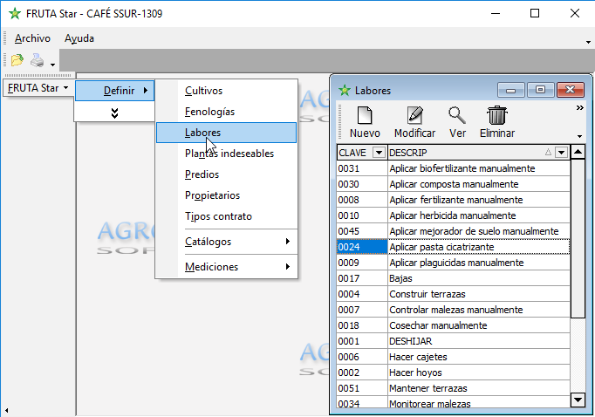Click the Labores scrollbar up arrow

(x=578, y=152)
